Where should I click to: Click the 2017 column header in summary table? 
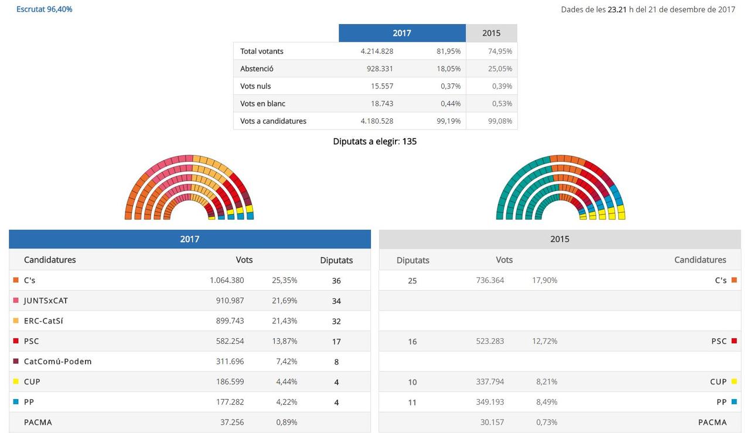pos(402,33)
